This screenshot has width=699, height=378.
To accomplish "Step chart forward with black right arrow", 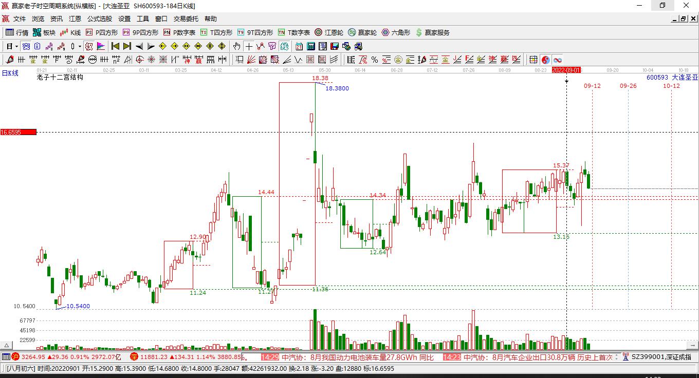I will click(x=151, y=46).
